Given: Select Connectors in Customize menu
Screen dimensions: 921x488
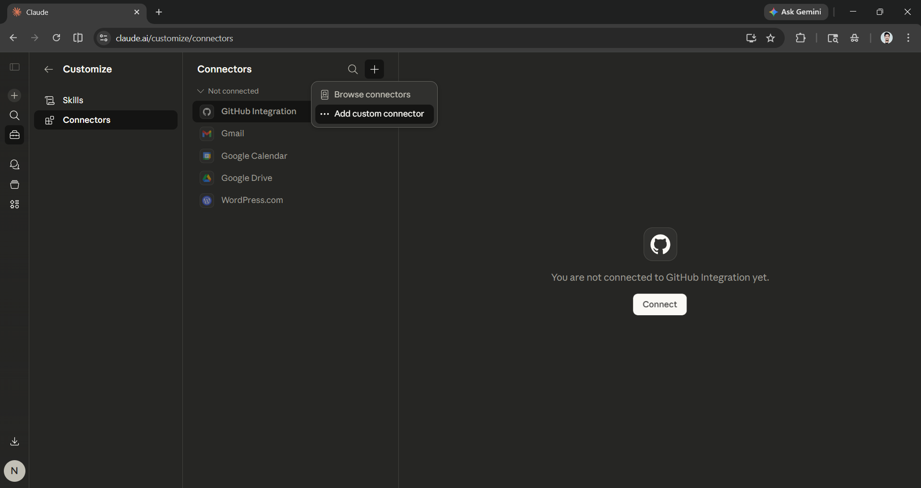Looking at the screenshot, I should [x=106, y=120].
